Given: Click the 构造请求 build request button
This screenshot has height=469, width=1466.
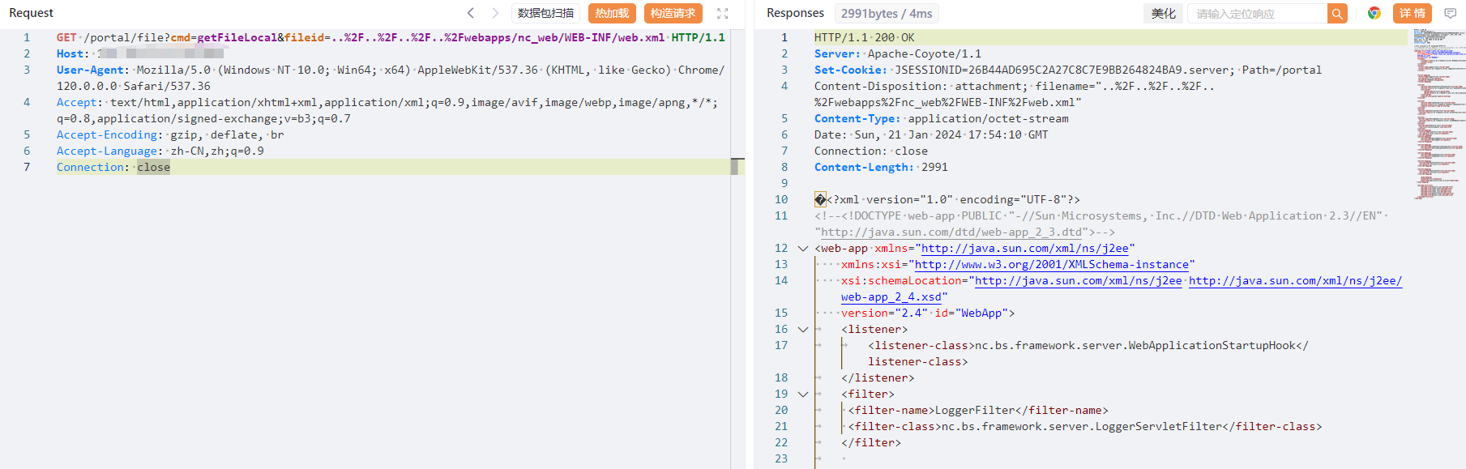Looking at the screenshot, I should coord(673,13).
